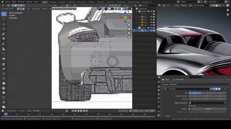Image resolution: width=231 pixels, height=129 pixels.
Task: Open the Archivo menu
Action: [x=7, y=2]
